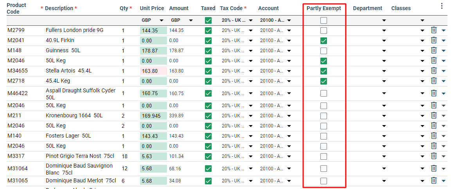Click the amount 339.89
This screenshot has width=451, height=189.
pos(176,116)
